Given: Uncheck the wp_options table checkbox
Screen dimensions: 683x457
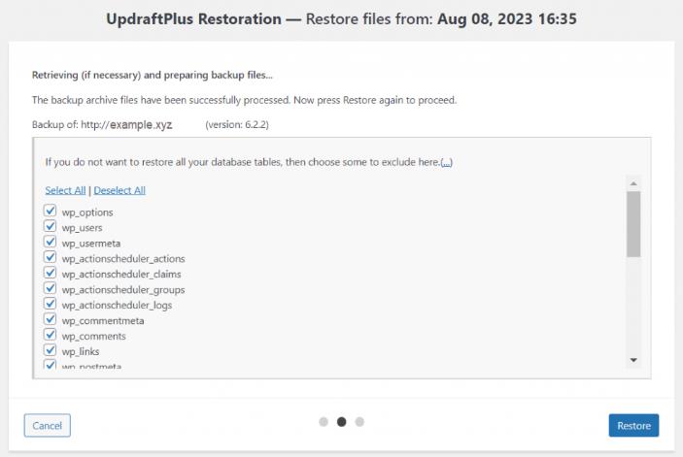Looking at the screenshot, I should tap(50, 212).
